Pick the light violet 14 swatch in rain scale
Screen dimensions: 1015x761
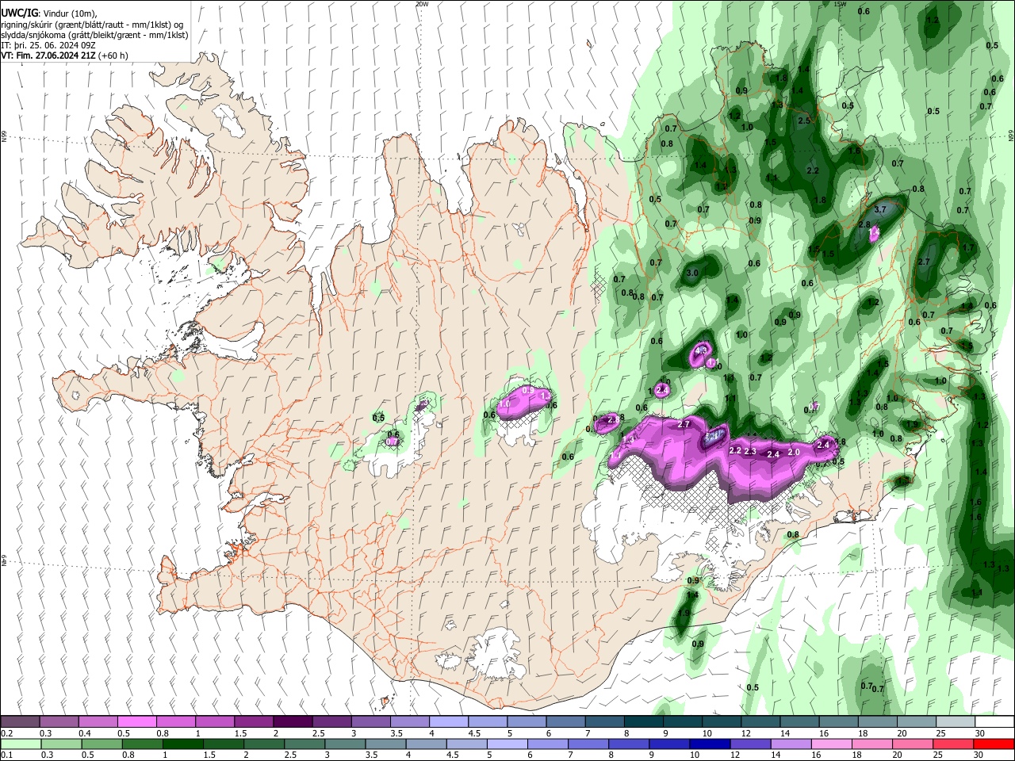(791, 744)
